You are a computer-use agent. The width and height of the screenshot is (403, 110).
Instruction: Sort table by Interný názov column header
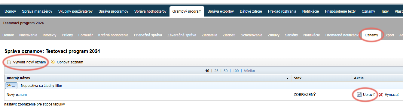coord(148,78)
